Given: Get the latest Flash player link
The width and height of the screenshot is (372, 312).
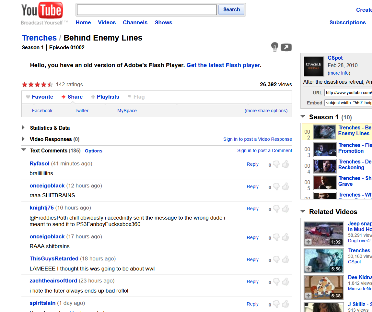Looking at the screenshot, I should (223, 65).
